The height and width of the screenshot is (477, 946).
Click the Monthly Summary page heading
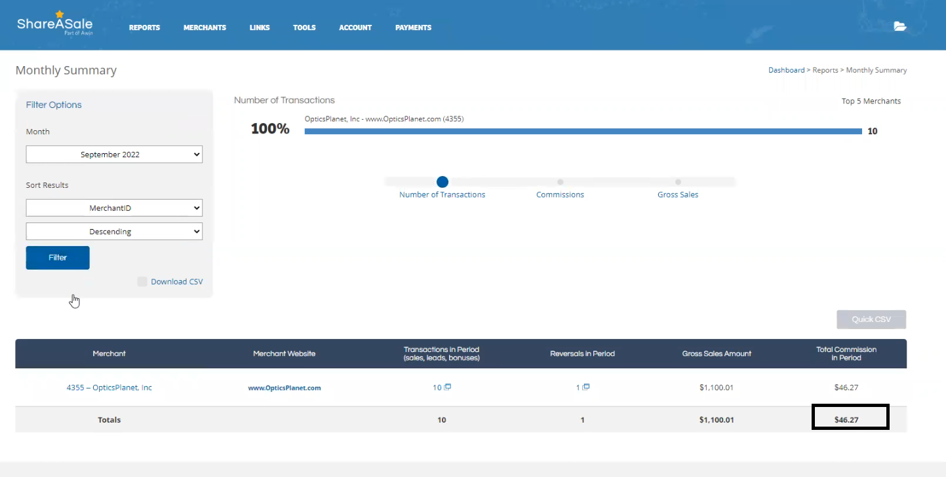pyautogui.click(x=66, y=70)
